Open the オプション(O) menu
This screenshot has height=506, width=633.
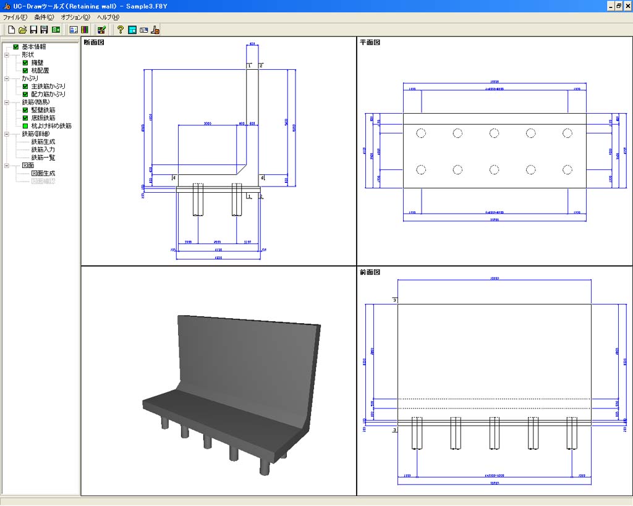[x=75, y=17]
